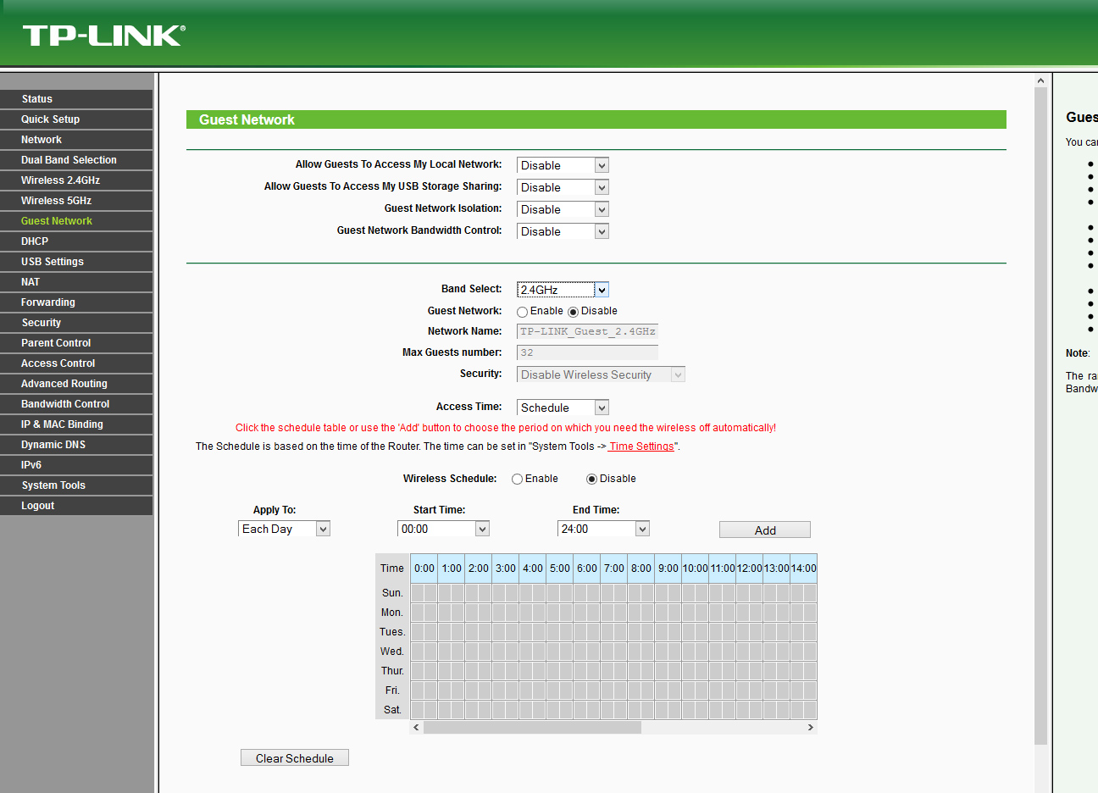Click the Add schedule button

tap(764, 530)
